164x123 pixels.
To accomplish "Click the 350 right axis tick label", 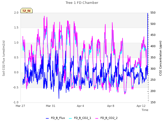I will point(153,57).
